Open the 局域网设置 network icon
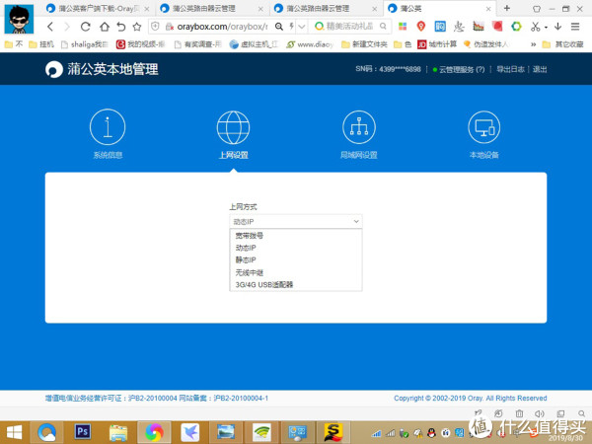This screenshot has height=444, width=592. tap(359, 127)
